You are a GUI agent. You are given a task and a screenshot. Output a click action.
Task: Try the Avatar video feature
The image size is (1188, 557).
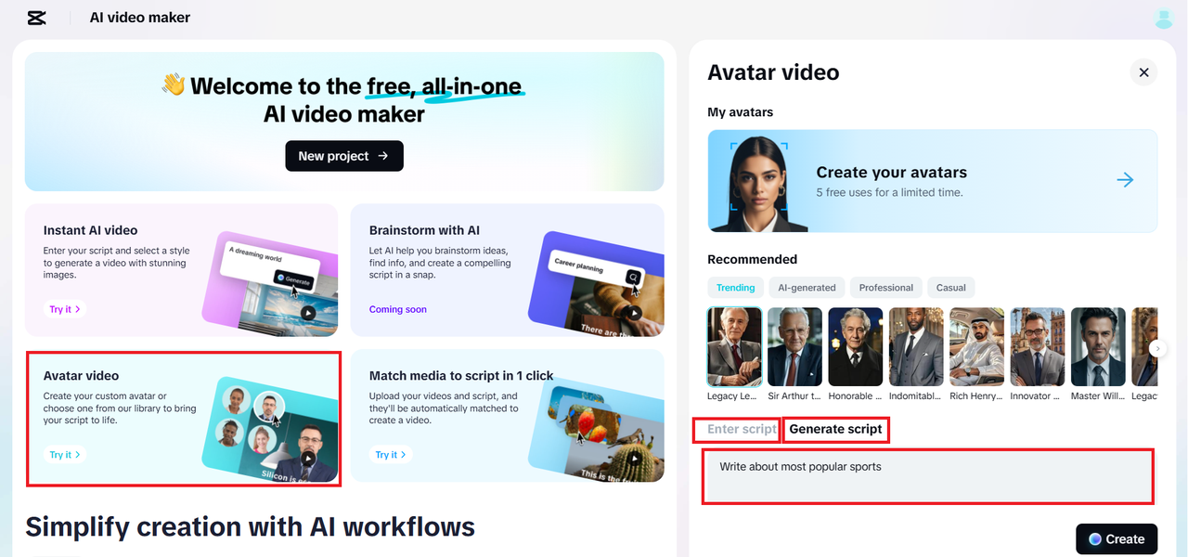pyautogui.click(x=63, y=455)
